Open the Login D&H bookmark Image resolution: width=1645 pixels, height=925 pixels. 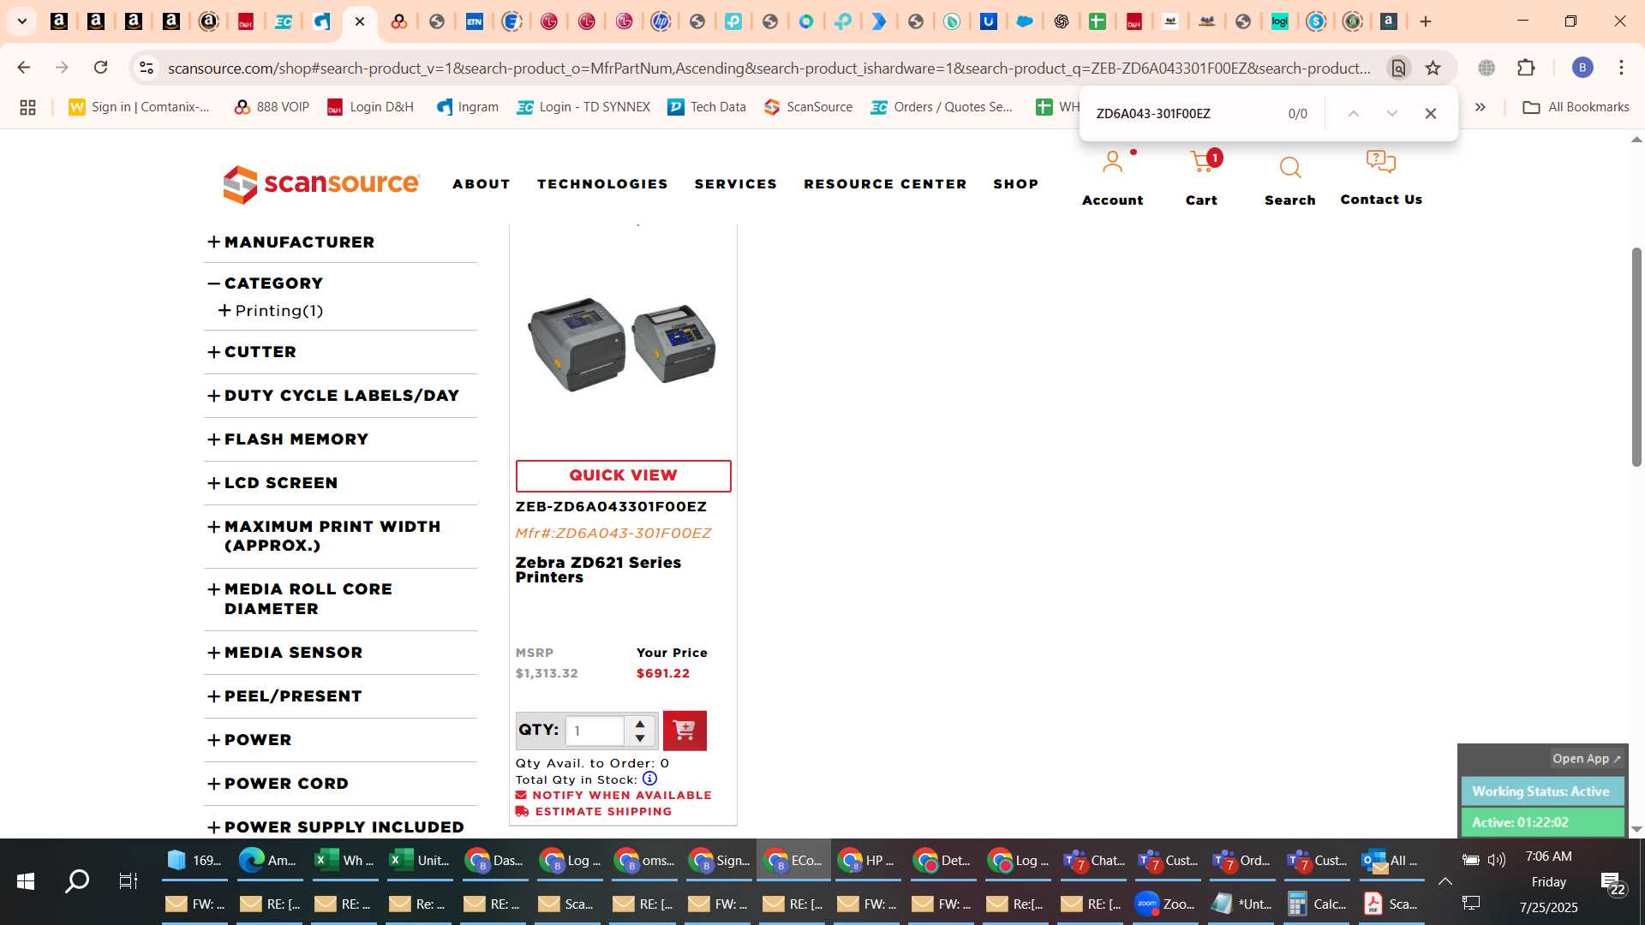[x=371, y=107]
